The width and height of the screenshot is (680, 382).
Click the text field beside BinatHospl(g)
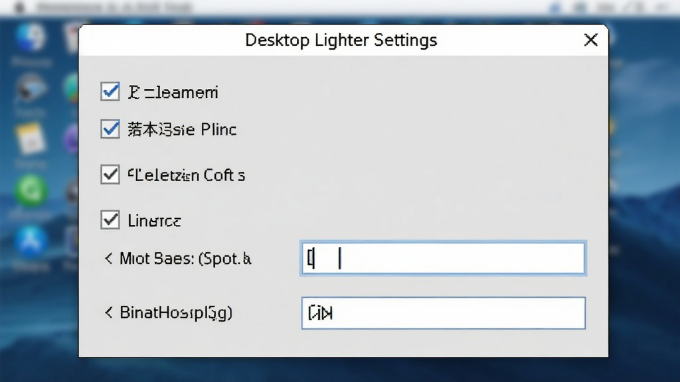(443, 313)
